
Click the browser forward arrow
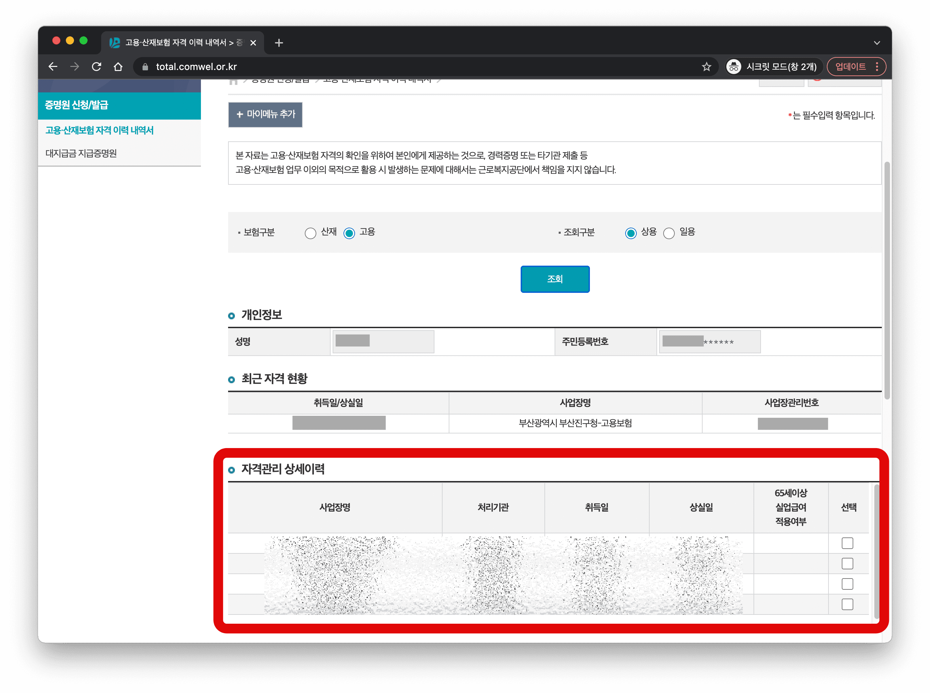75,67
